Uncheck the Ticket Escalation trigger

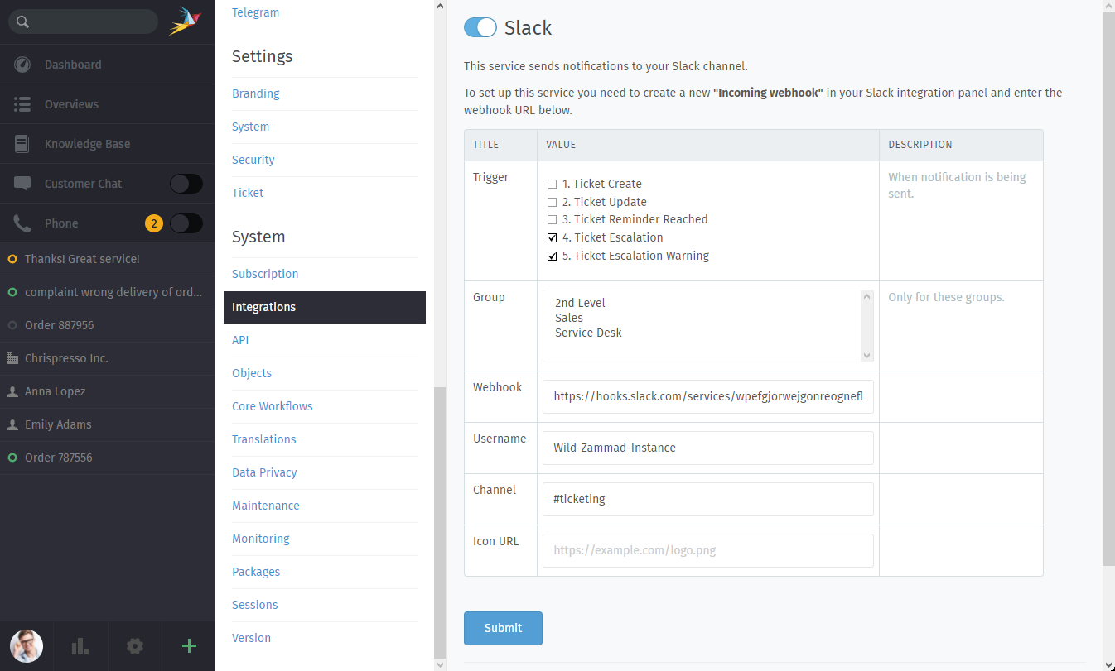[x=553, y=237]
